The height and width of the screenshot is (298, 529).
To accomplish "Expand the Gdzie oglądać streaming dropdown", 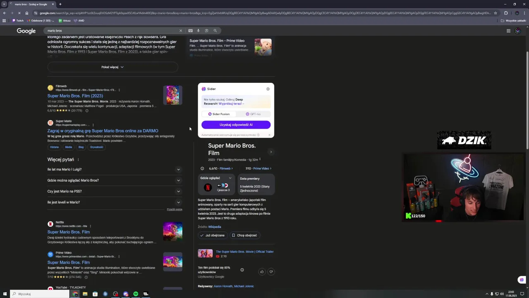I will tap(230, 178).
